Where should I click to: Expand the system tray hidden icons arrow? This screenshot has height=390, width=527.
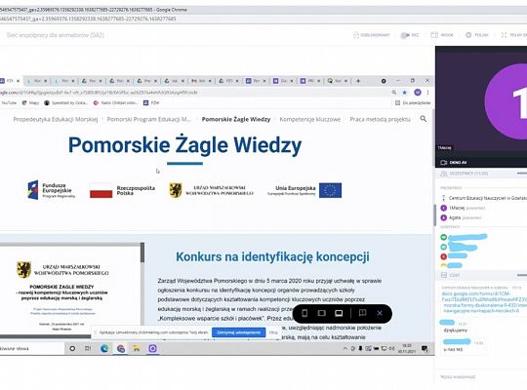click(345, 349)
